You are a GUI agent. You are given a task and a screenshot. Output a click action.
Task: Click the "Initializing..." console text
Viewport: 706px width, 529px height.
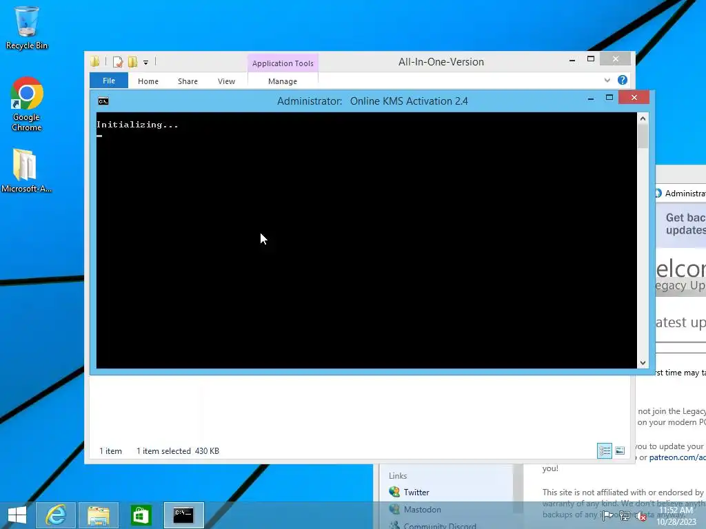pos(137,125)
